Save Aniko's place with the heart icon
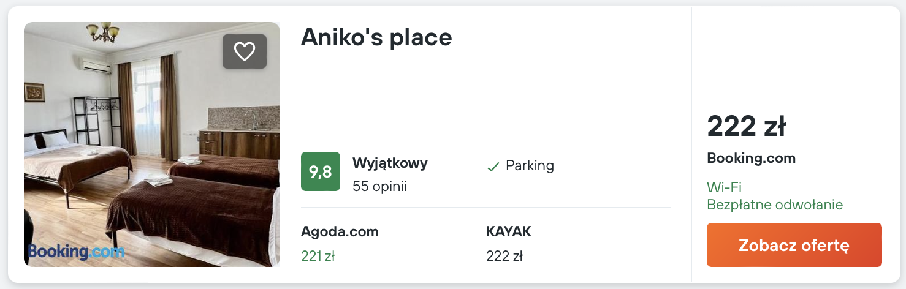Screen dimensions: 906x289 (245, 51)
